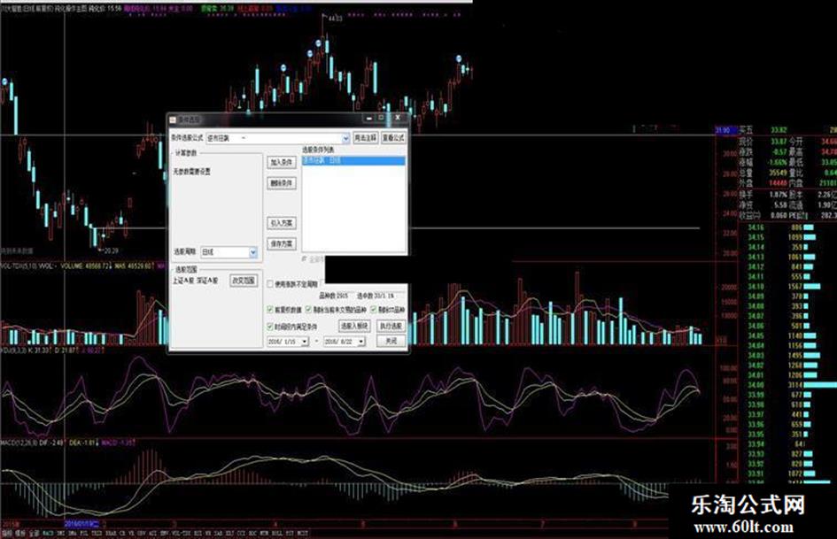
Task: Minimize the stock selection dialog
Action: pos(368,118)
